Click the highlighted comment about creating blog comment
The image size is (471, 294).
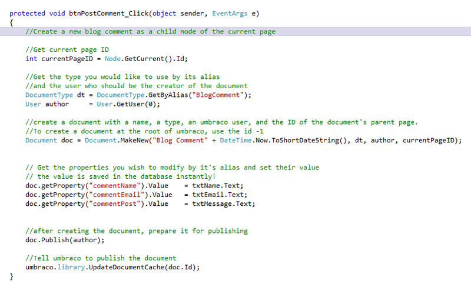150,32
